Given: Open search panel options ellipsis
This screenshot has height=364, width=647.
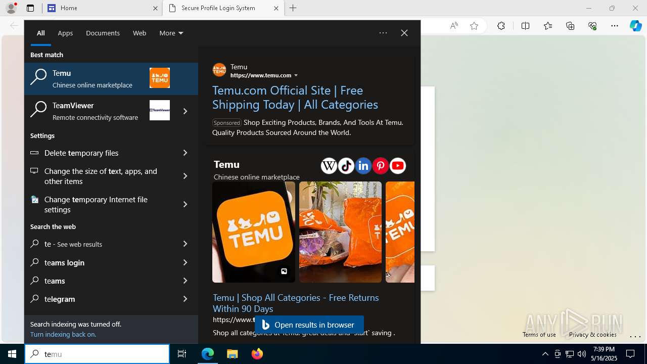Looking at the screenshot, I should pos(383,33).
